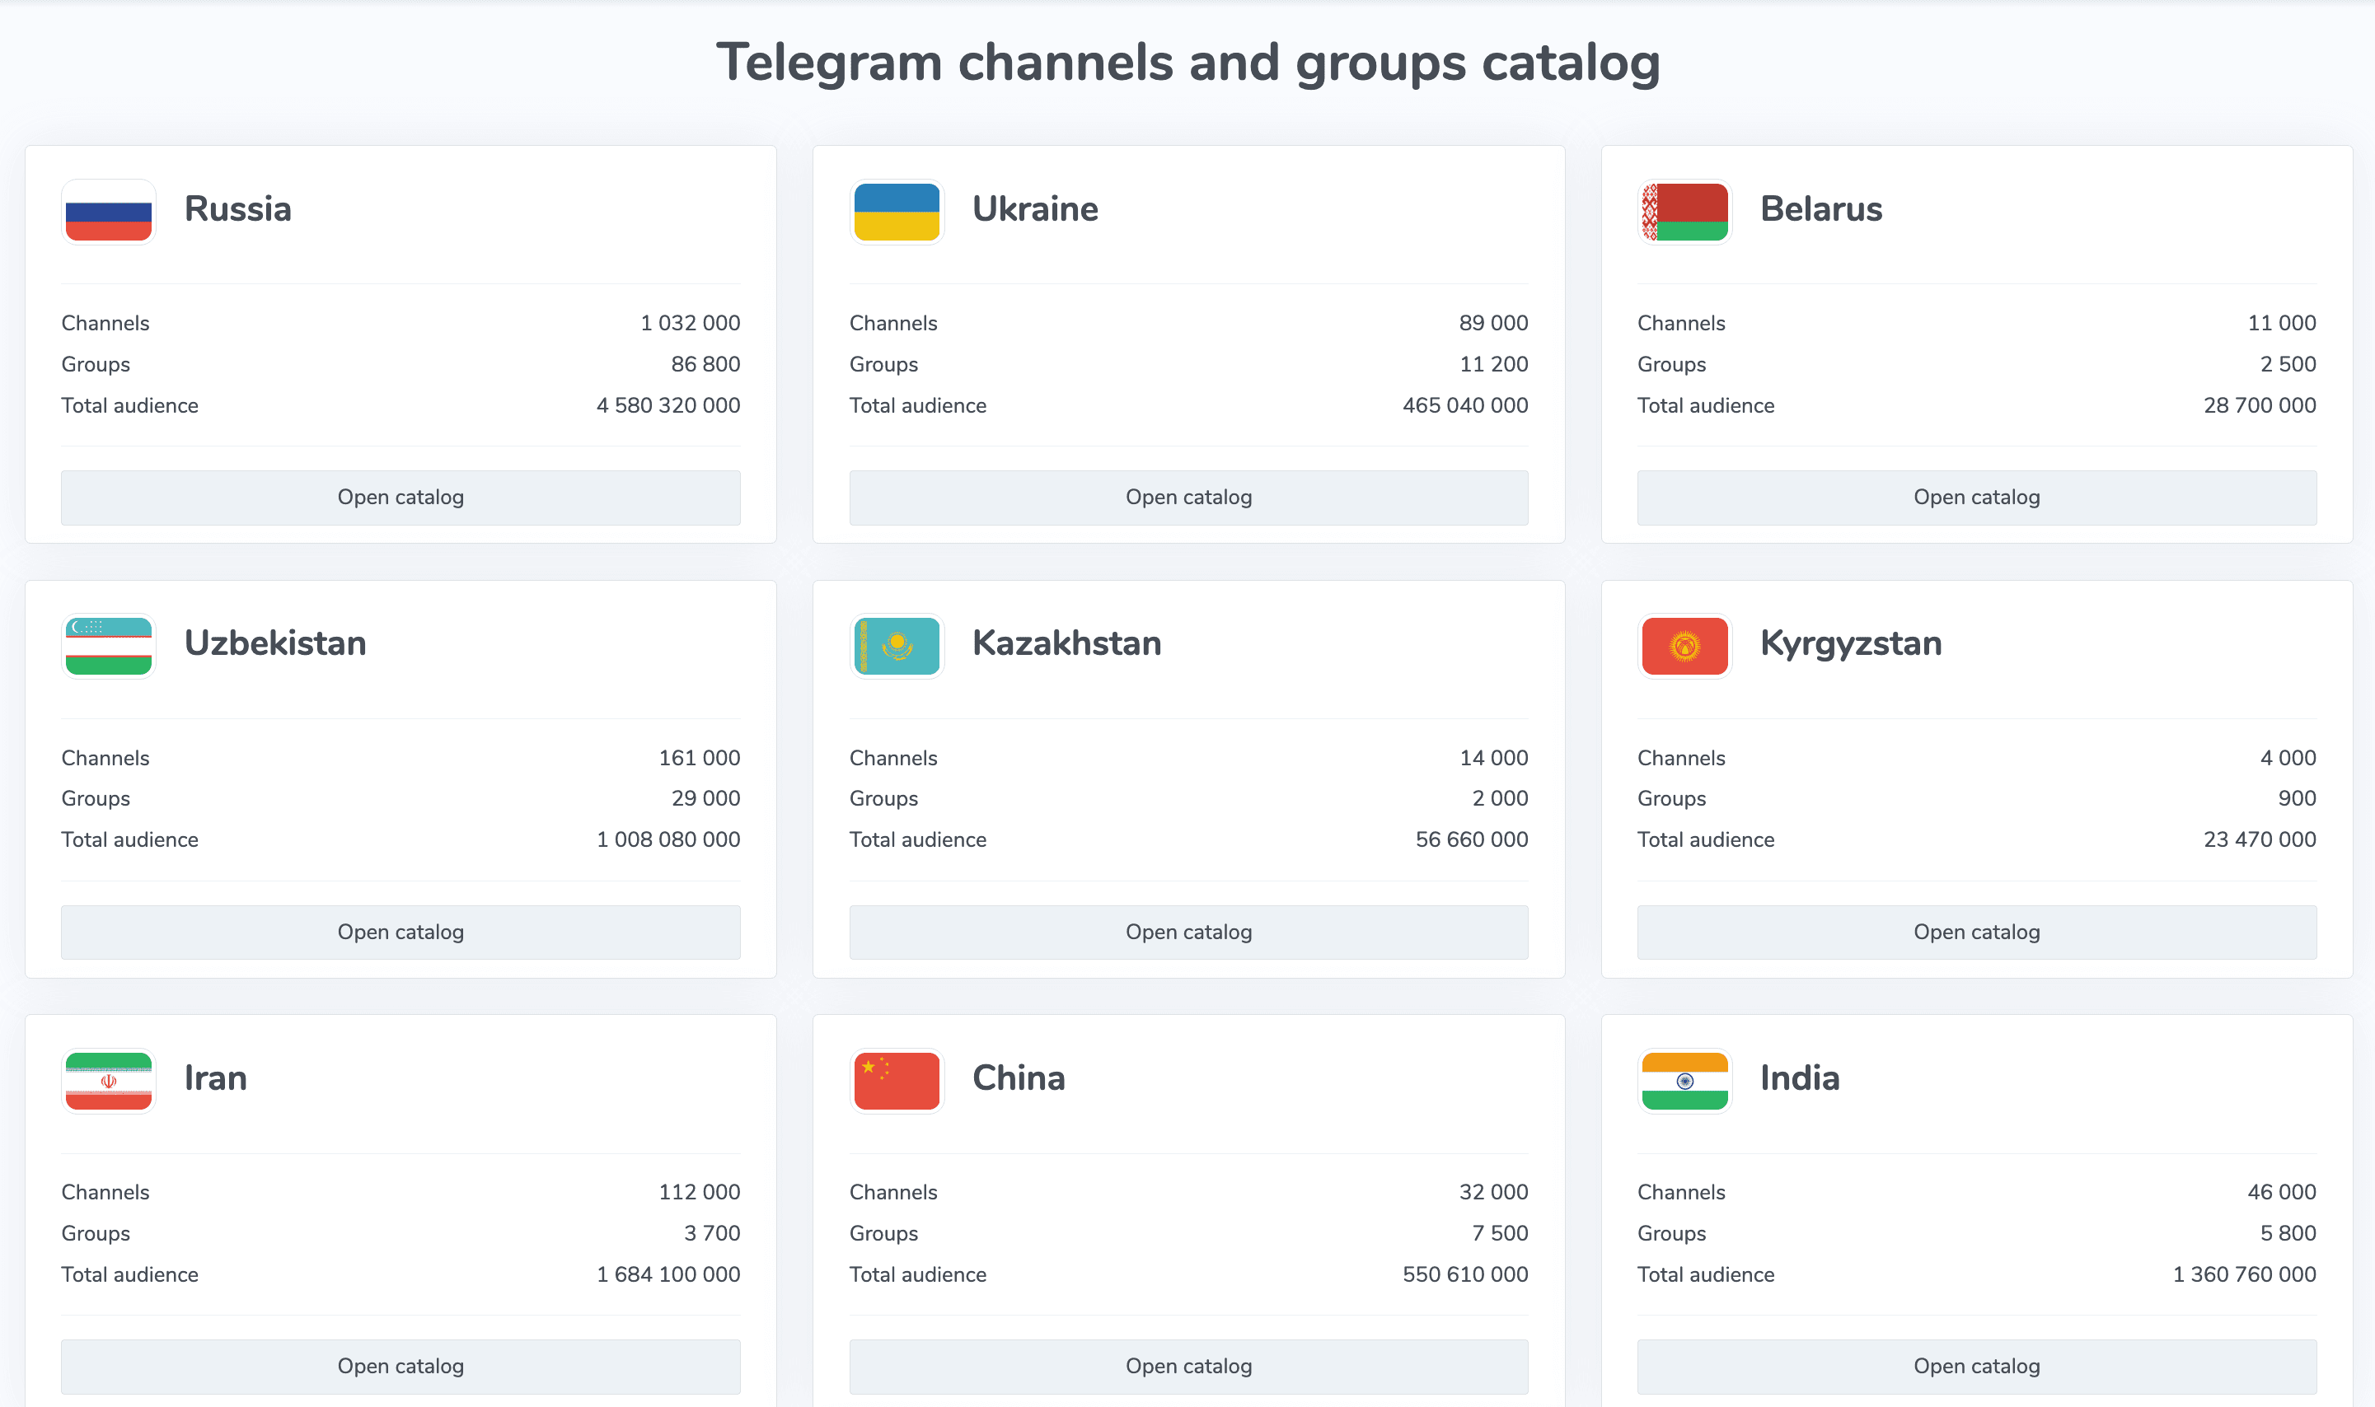2375x1407 pixels.
Task: Select India channels count 46 000
Action: point(2281,1193)
